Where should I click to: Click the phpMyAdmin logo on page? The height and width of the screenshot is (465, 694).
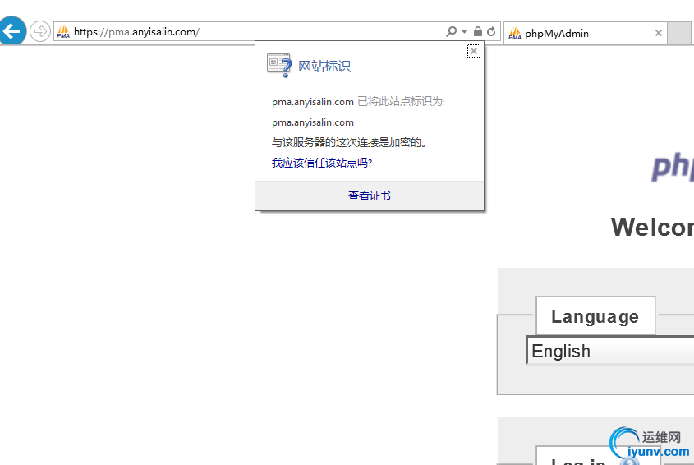(673, 166)
